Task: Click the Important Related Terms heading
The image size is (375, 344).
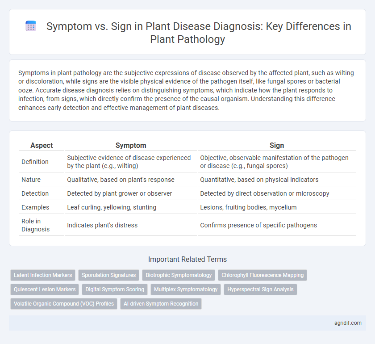Action: (x=187, y=259)
